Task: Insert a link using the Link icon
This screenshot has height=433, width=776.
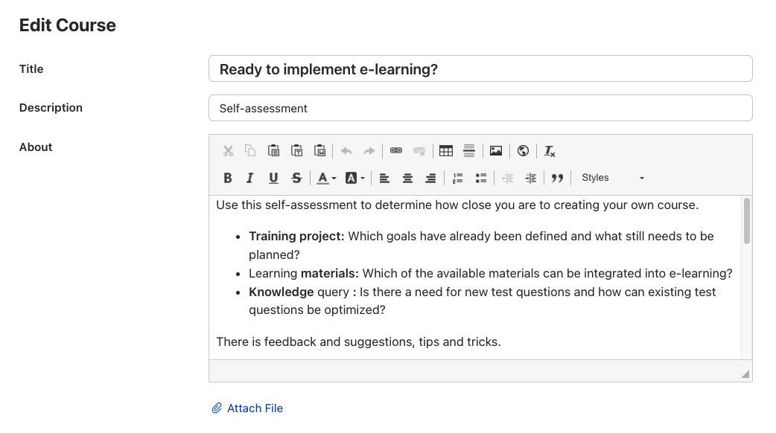Action: 396,151
